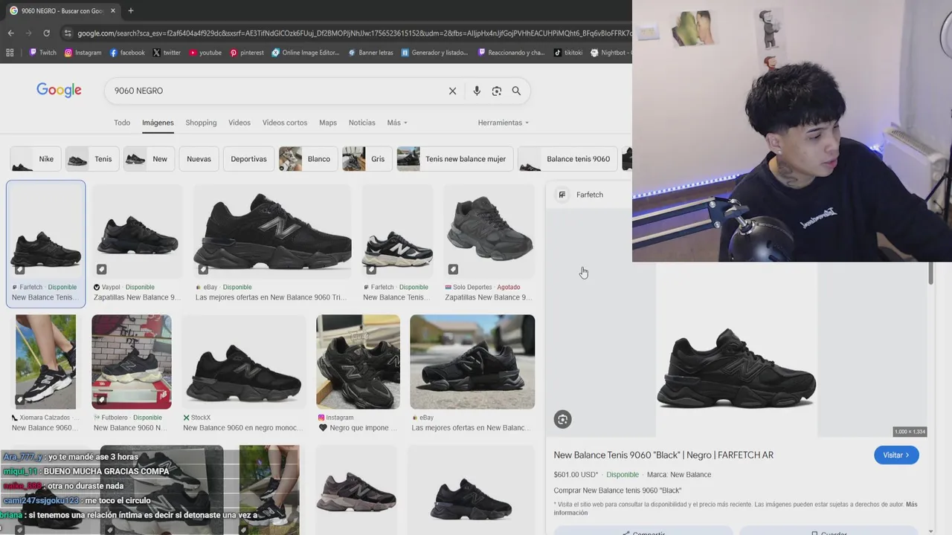Viewport: 952px width, 535px height.
Task: Open the Futbolero New Balance 9060 image
Action: click(x=132, y=362)
